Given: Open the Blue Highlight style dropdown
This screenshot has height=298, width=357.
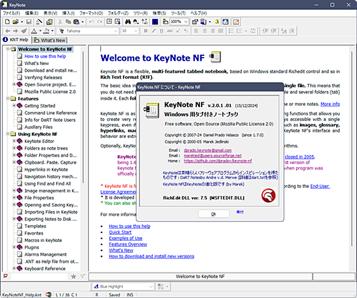Looking at the screenshot, I should click(x=151, y=286).
